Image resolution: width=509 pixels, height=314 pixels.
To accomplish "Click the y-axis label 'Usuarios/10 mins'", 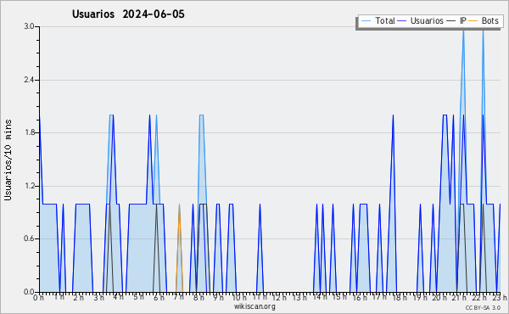I will pyautogui.click(x=8, y=160).
